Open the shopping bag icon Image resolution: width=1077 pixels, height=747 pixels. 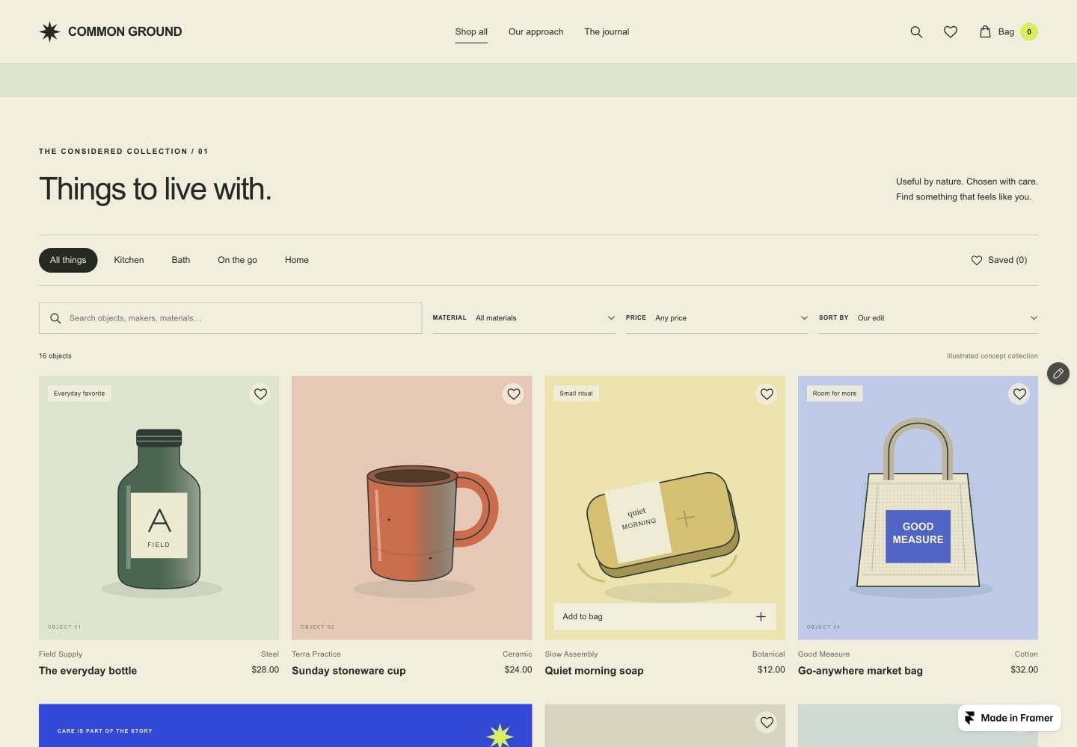[985, 31]
